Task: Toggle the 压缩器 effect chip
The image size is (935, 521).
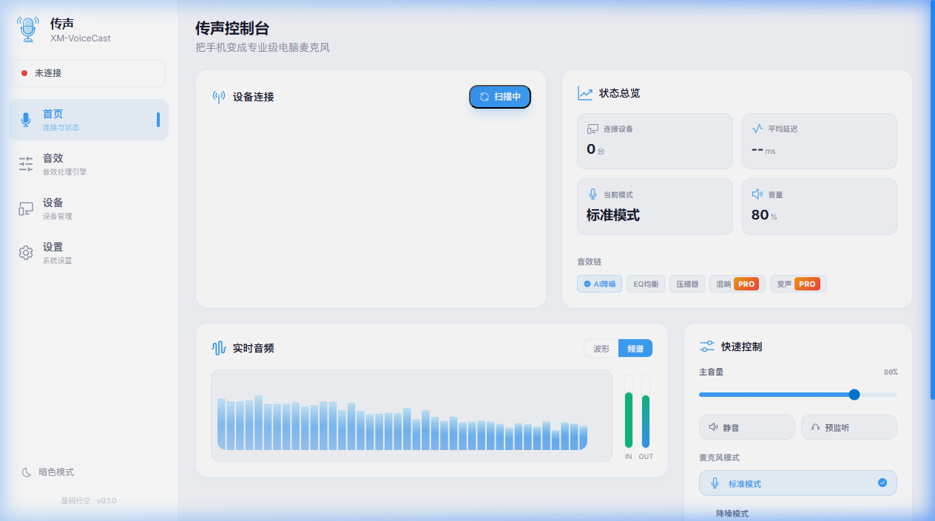Action: 687,284
